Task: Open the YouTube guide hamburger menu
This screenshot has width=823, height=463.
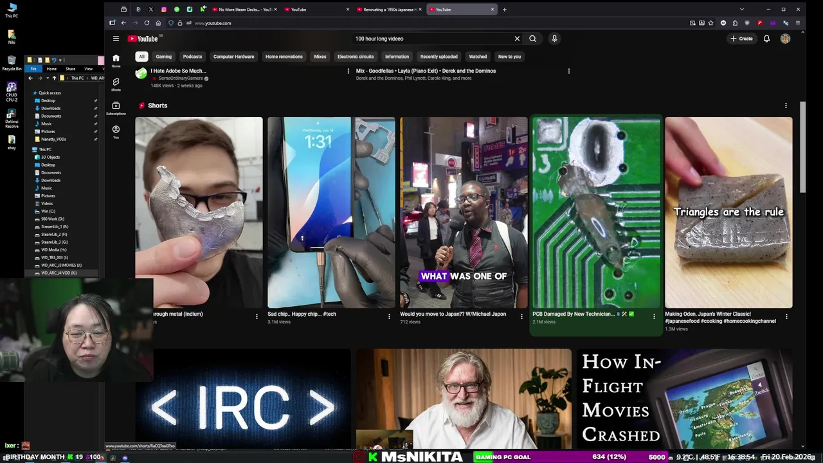Action: click(116, 39)
